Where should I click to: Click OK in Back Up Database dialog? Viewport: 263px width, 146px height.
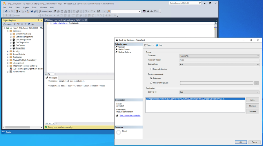[x=241, y=142]
